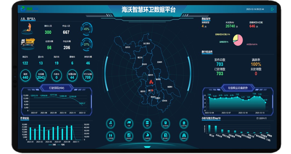
Task: Click the red marker near 泰州市
Action: tap(151, 82)
